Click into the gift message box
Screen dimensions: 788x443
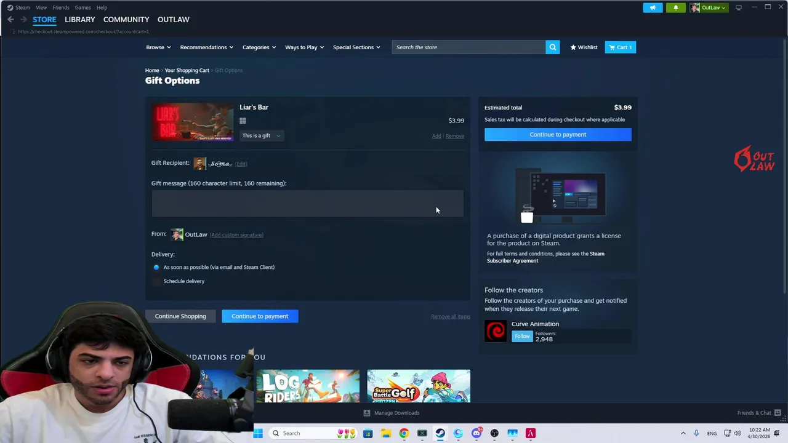point(308,204)
